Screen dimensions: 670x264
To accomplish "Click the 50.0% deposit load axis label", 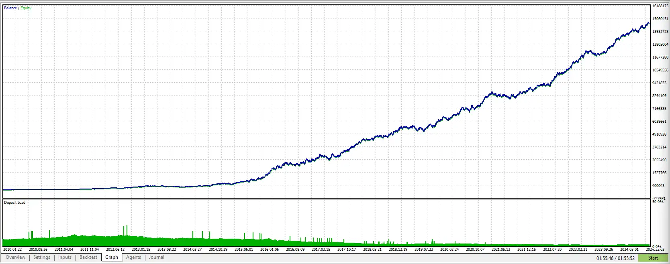I will pyautogui.click(x=658, y=202).
